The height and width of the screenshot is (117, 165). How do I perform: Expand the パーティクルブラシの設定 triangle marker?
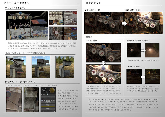[40, 85]
